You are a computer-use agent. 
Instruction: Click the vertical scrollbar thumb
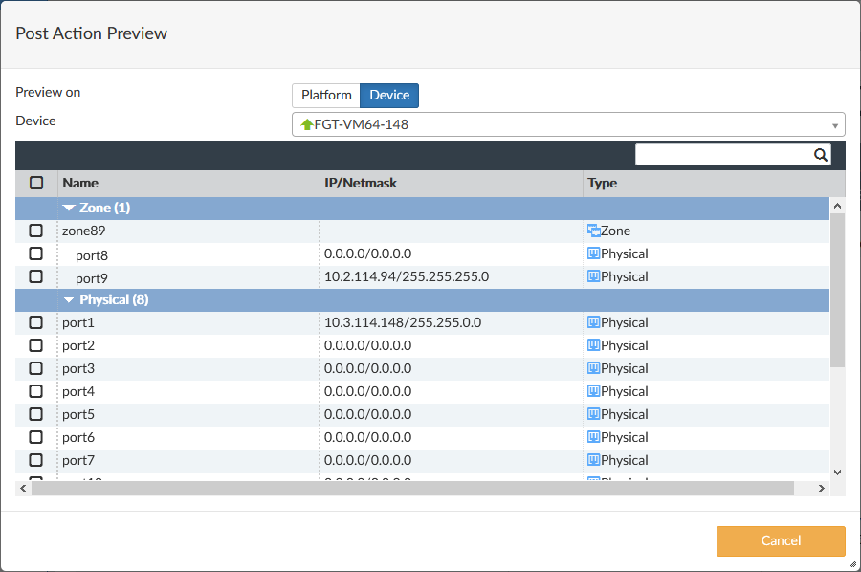pos(837,290)
